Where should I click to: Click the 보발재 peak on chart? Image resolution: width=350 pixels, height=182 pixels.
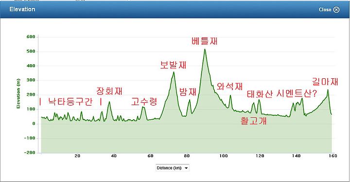click(174, 72)
